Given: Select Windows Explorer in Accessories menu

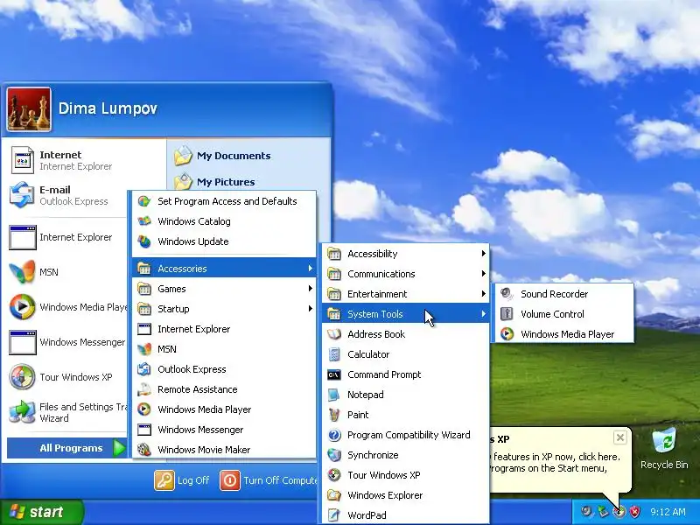Looking at the screenshot, I should click(405, 495).
